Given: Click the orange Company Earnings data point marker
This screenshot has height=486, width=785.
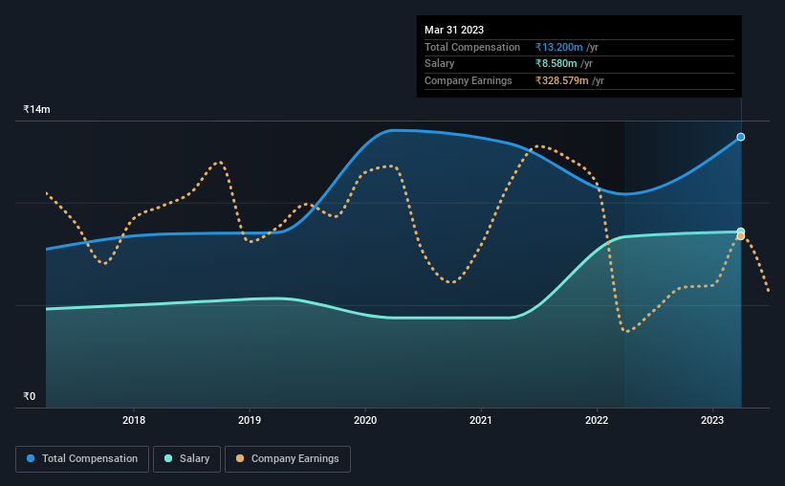Looking at the screenshot, I should click(740, 236).
